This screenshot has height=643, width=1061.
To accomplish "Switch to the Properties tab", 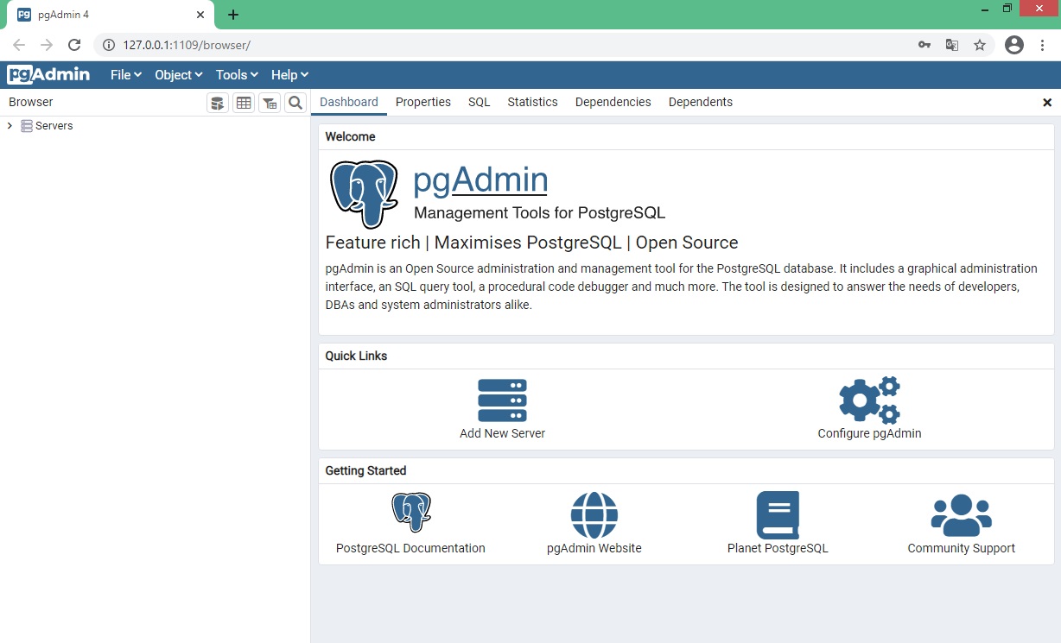I will coord(423,102).
